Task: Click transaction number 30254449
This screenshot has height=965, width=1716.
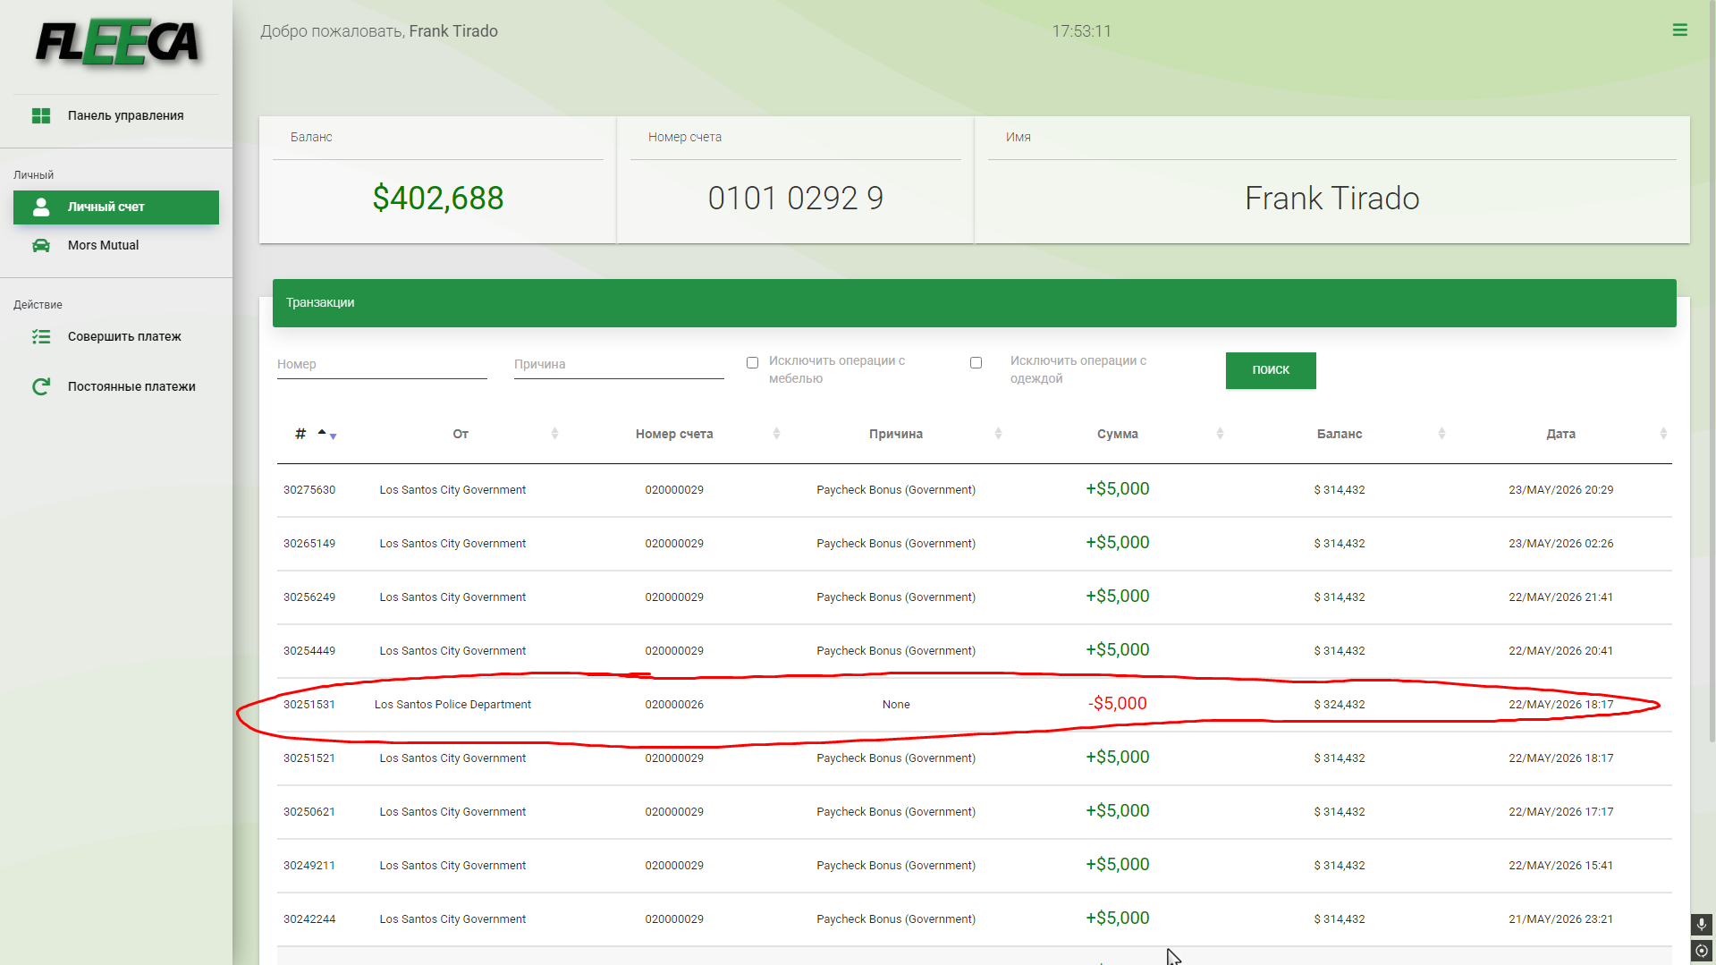Action: (309, 651)
